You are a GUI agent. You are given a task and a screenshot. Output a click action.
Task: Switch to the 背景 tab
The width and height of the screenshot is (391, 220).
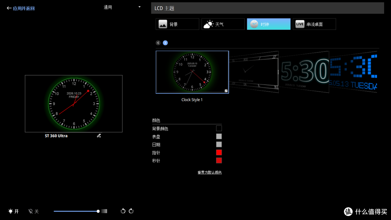pos(177,24)
